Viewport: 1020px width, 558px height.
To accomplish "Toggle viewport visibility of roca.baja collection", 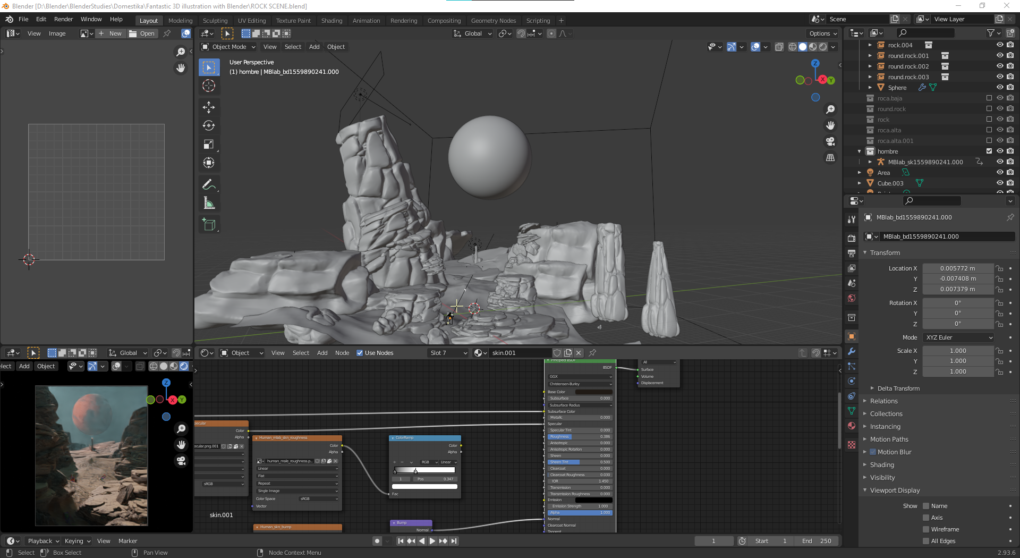I will pyautogui.click(x=1000, y=98).
